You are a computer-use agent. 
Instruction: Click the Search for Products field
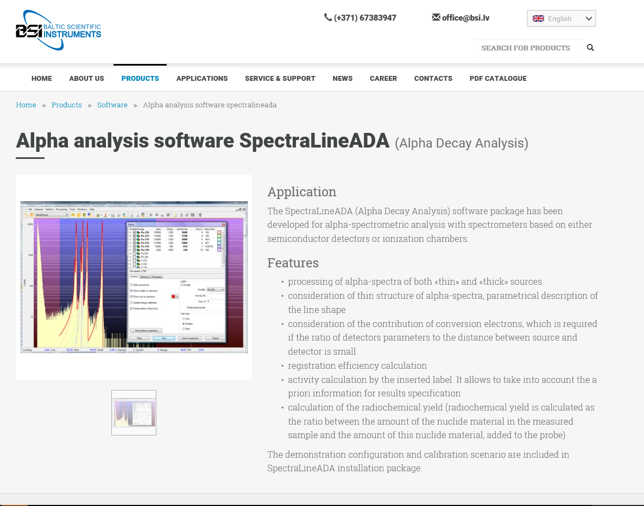(x=528, y=48)
